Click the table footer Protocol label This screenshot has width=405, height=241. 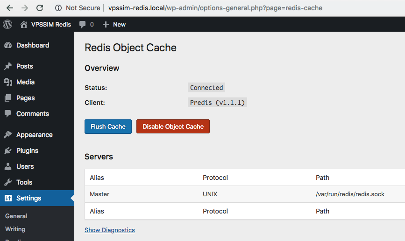coord(215,211)
